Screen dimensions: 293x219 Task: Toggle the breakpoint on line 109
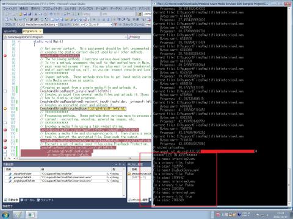[x=5, y=130]
